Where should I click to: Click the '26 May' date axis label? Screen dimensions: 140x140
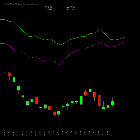(4, 133)
